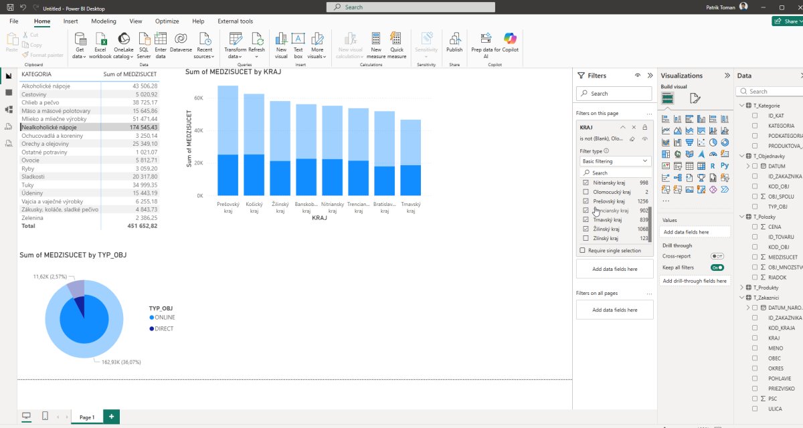Check the Olomoucký kraj filter checkbox
803x428 pixels.
tap(586, 192)
